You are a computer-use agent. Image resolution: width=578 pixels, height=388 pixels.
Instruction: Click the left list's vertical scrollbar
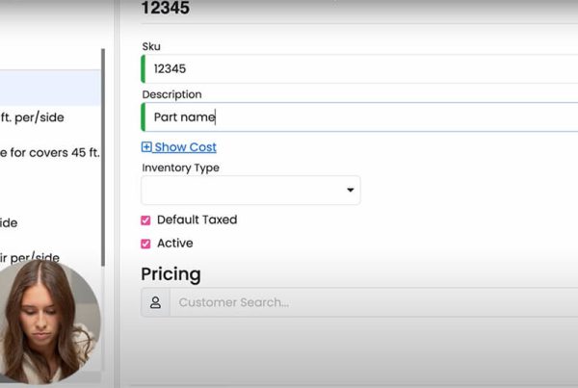pos(103,144)
